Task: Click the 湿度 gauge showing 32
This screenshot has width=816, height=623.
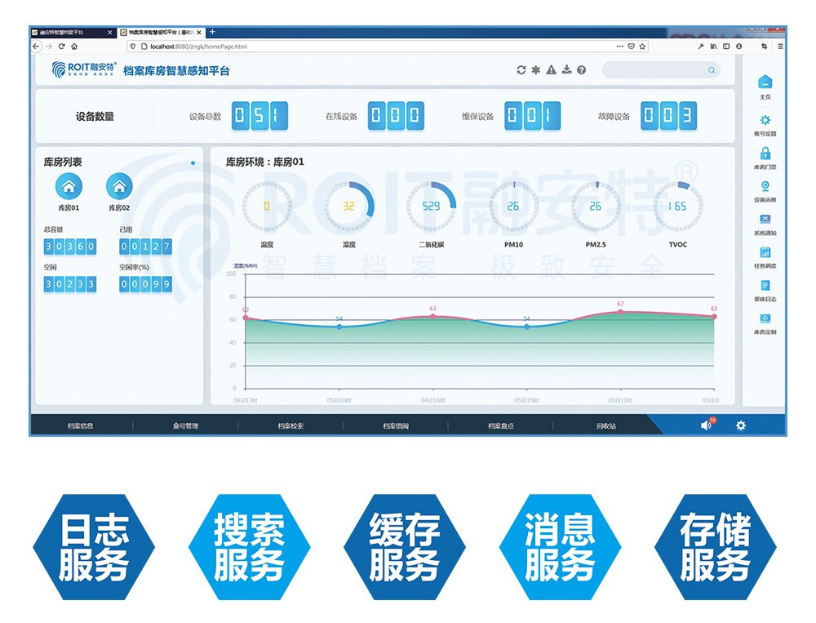Action: pyautogui.click(x=348, y=207)
